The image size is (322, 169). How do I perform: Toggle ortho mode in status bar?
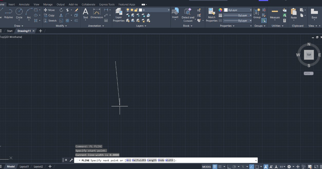coord(229,167)
